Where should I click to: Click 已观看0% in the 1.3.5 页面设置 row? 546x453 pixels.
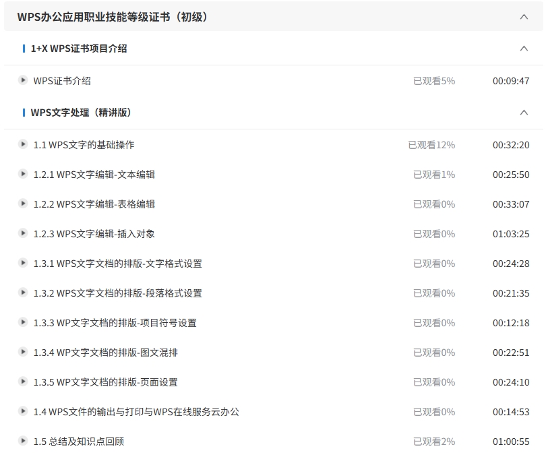coord(434,382)
